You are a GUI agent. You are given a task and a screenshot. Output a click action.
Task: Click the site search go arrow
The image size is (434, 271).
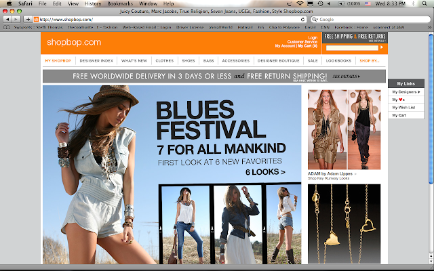382,47
